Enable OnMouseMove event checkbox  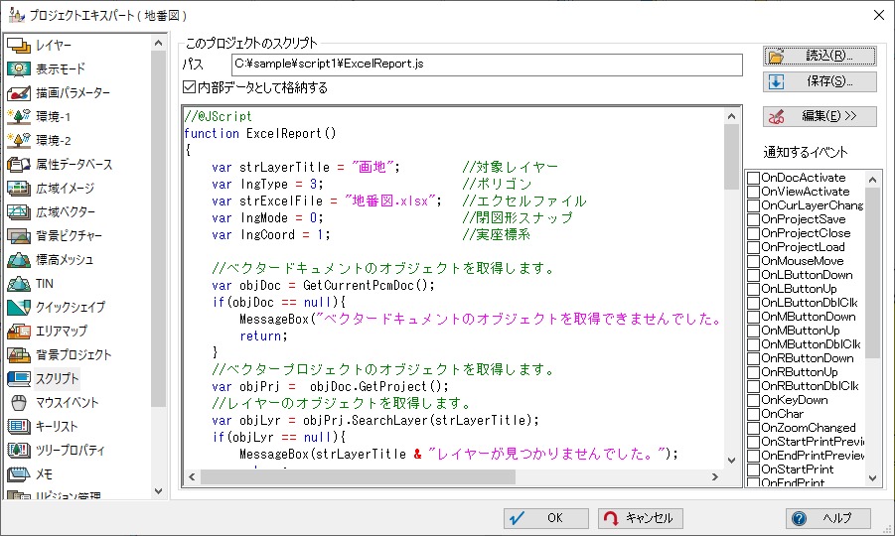point(753,261)
